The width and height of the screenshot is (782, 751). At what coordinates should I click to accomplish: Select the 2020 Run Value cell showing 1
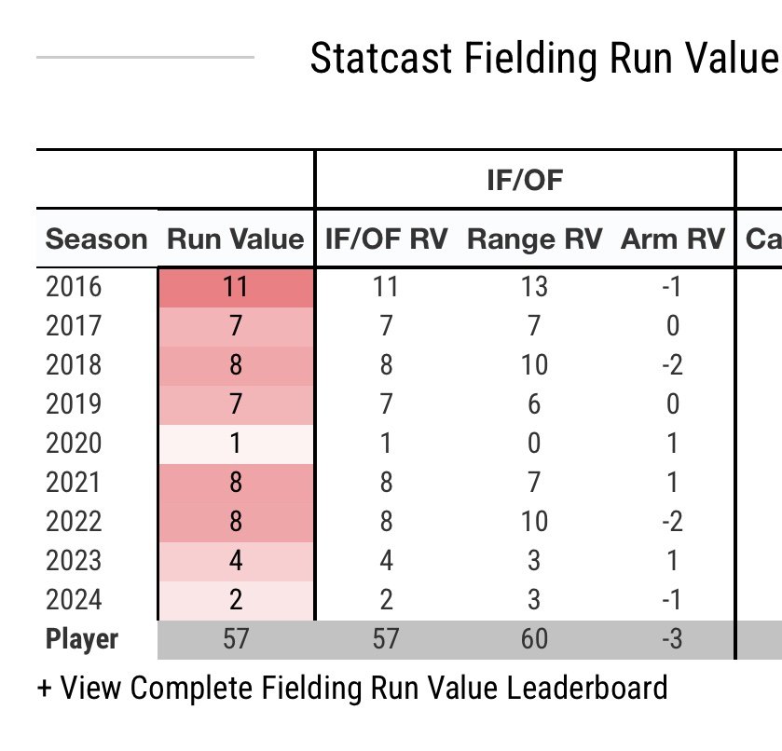[236, 444]
